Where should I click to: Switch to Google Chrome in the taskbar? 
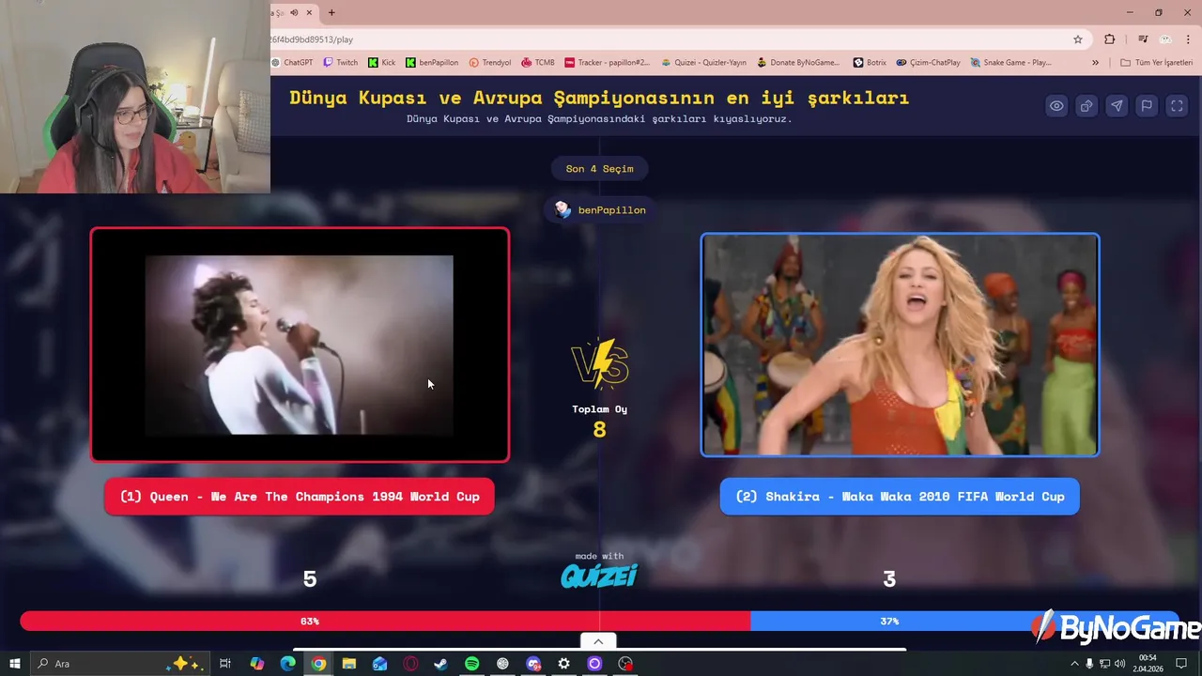[x=318, y=664]
